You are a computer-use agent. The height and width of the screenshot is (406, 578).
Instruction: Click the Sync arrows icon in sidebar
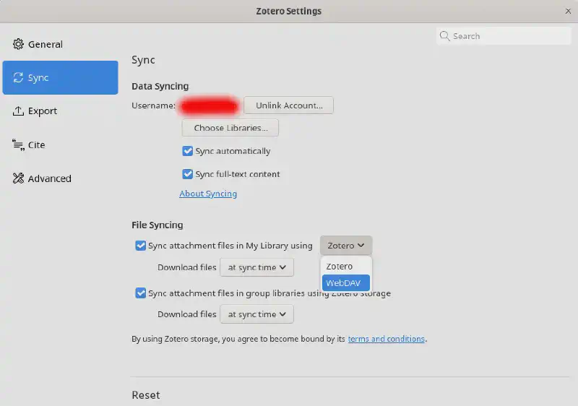(19, 78)
